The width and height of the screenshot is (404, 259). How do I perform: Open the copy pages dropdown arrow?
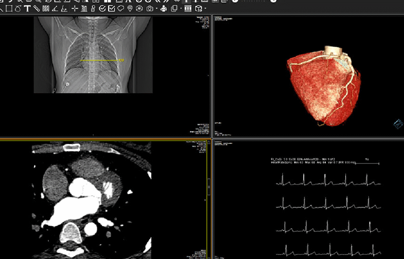click(181, 9)
